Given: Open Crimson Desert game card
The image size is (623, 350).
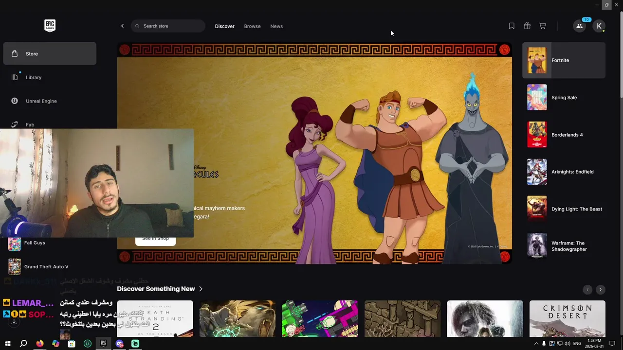Looking at the screenshot, I should (x=568, y=318).
